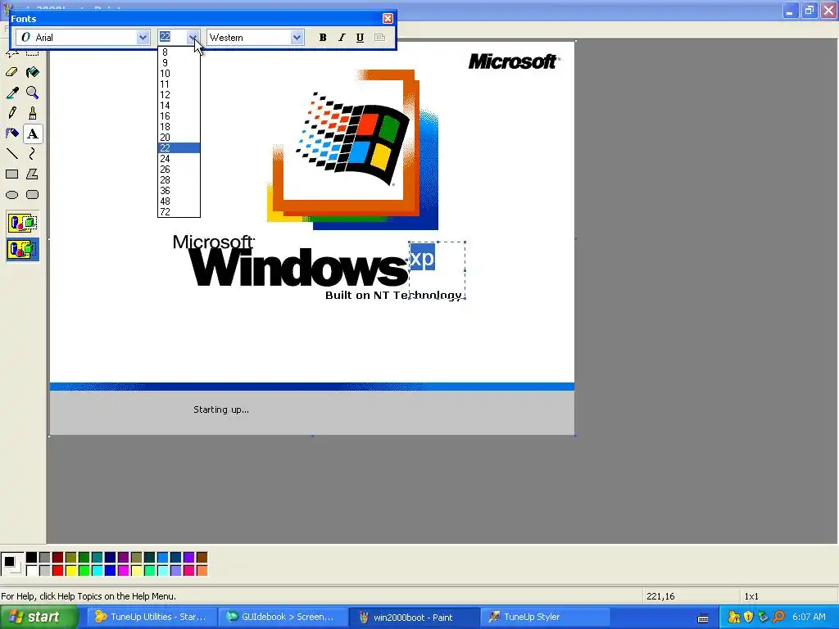Choose font size 11 from the list
839x629 pixels.
179,84
